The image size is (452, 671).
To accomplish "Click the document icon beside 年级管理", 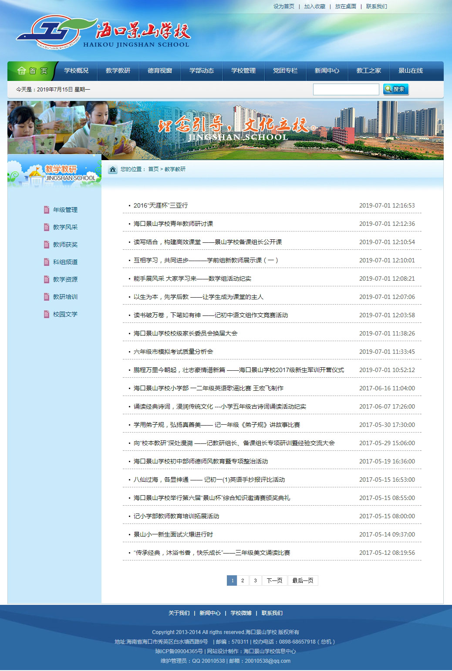I will click(x=47, y=210).
